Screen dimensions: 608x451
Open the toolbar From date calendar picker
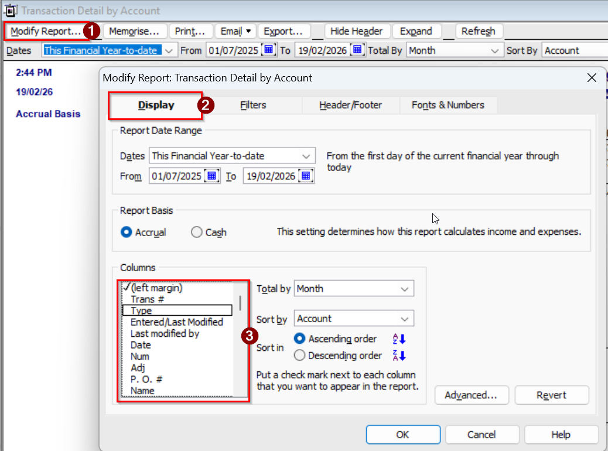(x=268, y=50)
